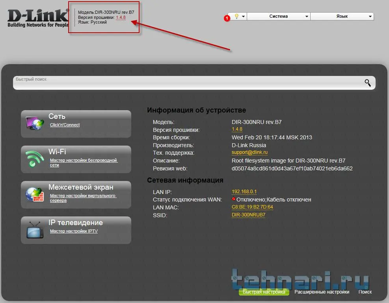
Task: Click the magnifier search icon
Action: coord(368,83)
